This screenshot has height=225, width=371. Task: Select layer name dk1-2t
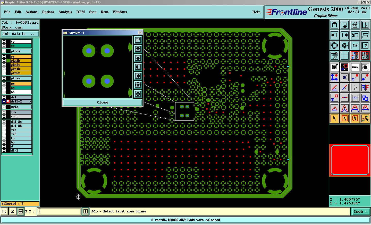point(21,122)
